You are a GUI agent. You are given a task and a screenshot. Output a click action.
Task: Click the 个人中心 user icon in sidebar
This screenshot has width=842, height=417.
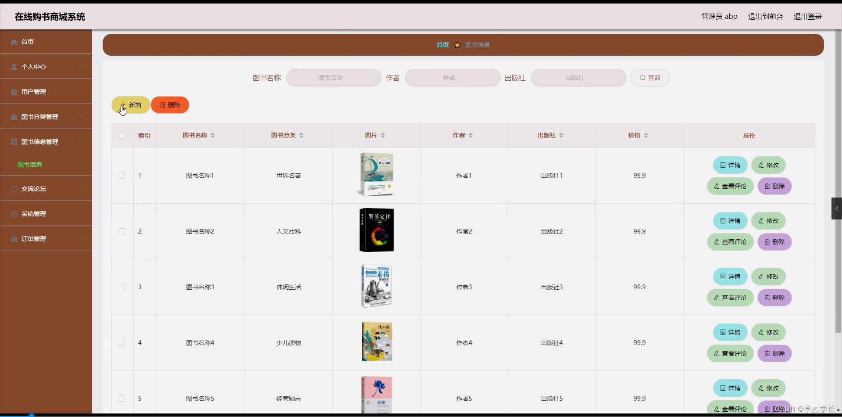pos(14,67)
